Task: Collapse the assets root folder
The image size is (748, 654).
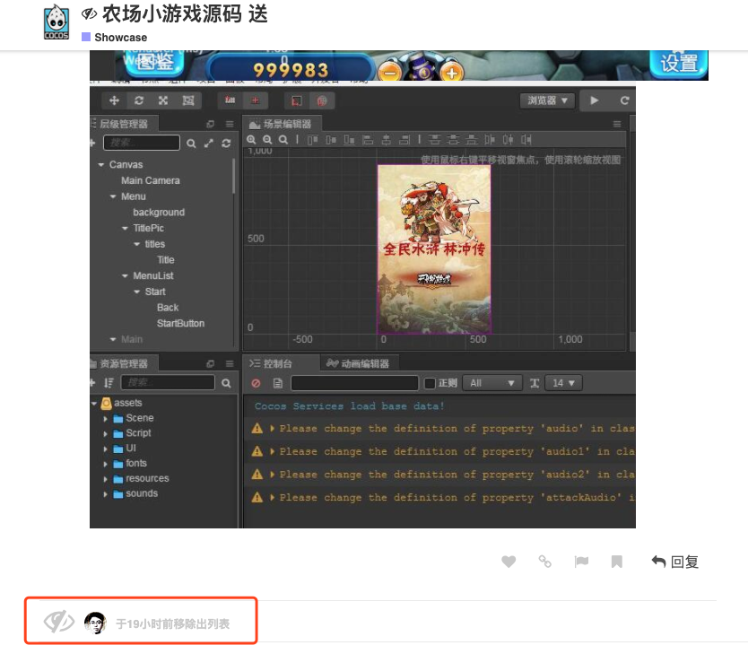Action: 94,403
